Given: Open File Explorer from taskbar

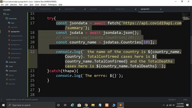Looking at the screenshot, I should tap(93, 105).
